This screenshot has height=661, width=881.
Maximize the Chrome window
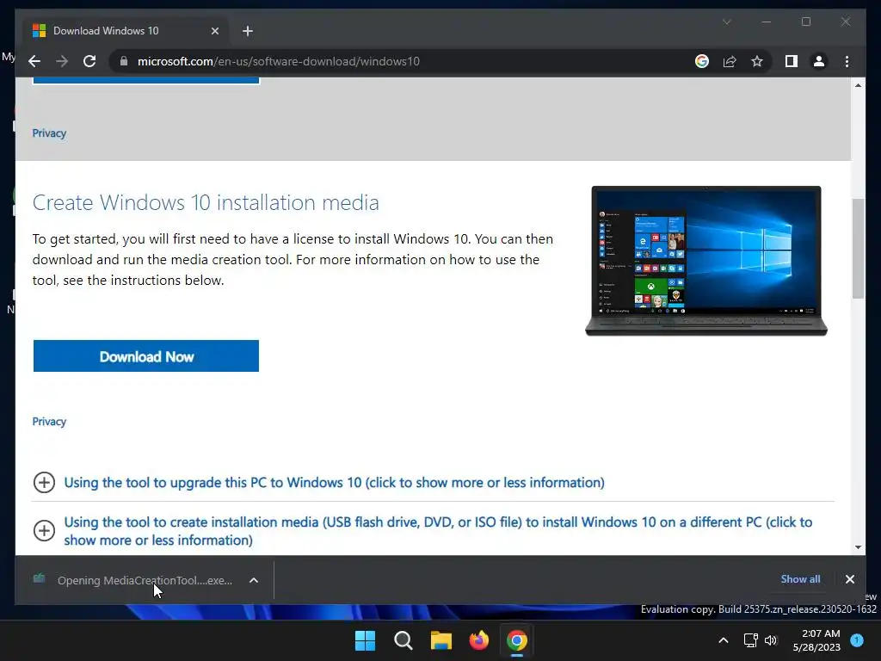tap(805, 22)
